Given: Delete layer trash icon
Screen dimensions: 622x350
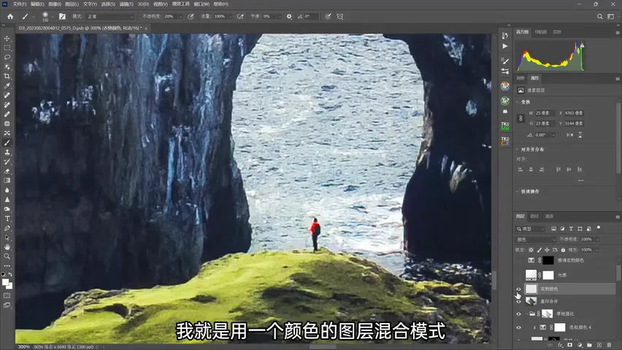Looking at the screenshot, I should [610, 345].
